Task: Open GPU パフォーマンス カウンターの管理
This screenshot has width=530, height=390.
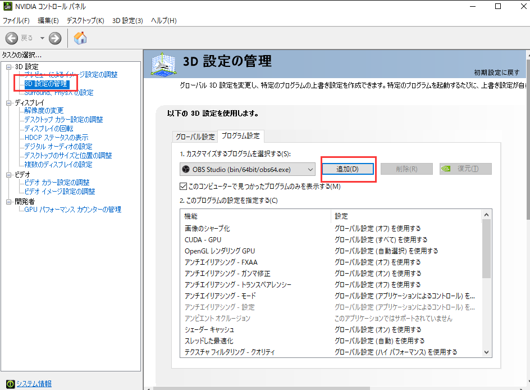Action: 72,210
